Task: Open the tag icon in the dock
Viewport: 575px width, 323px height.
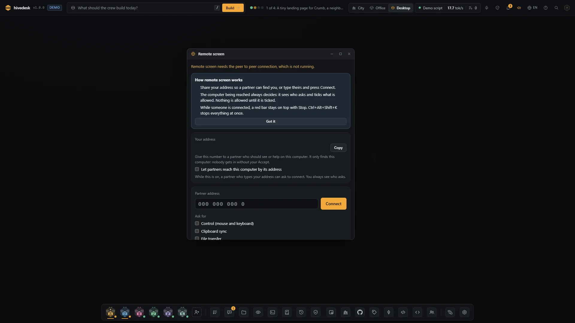Action: click(x=374, y=312)
